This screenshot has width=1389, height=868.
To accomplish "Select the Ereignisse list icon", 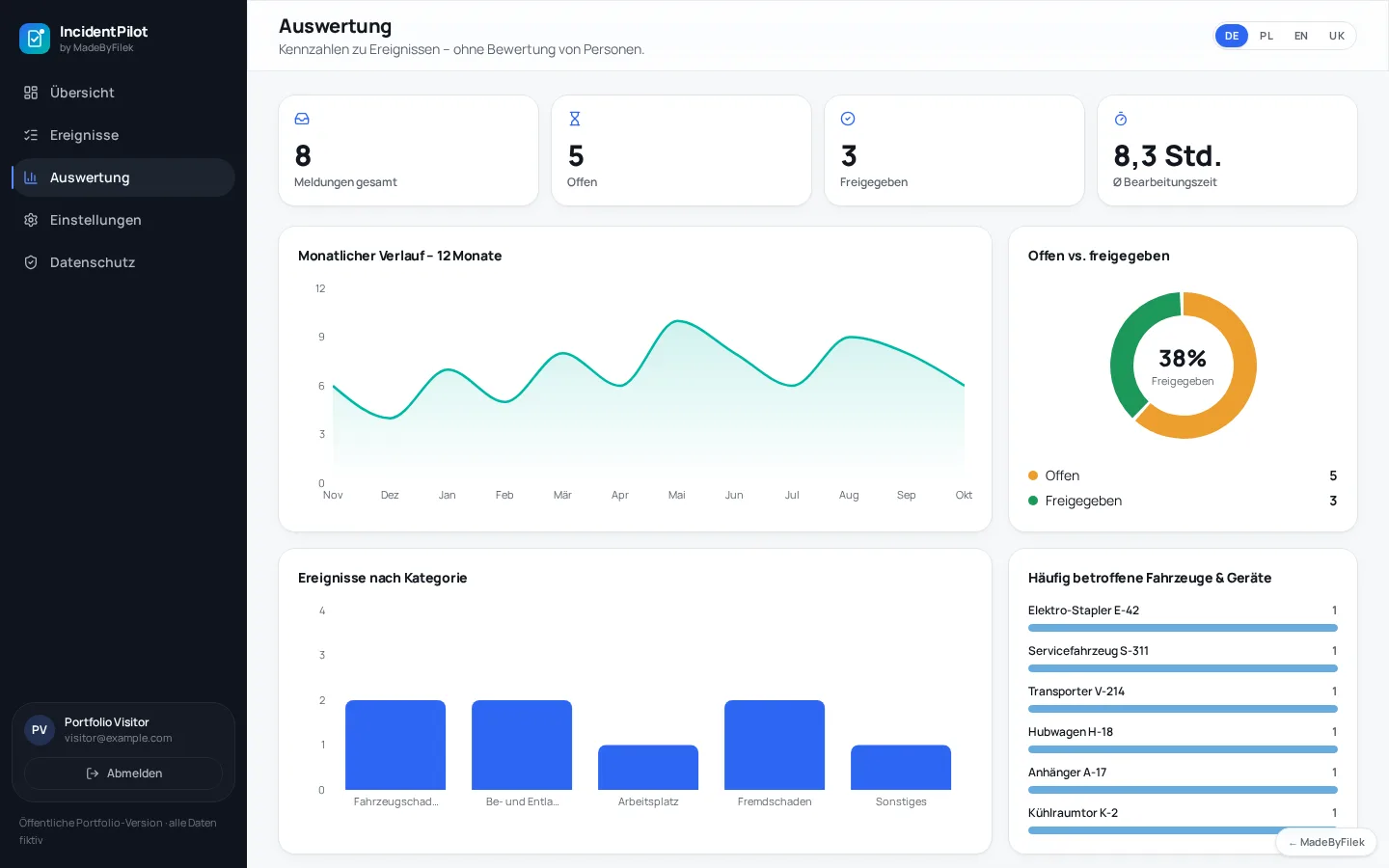I will pyautogui.click(x=31, y=135).
